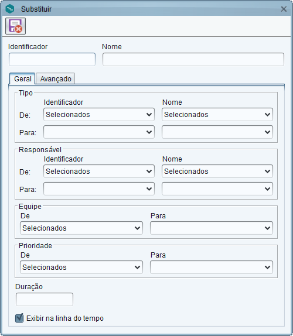
Task: Expand Tipo Para Nome dropdown
Action: (x=217, y=132)
